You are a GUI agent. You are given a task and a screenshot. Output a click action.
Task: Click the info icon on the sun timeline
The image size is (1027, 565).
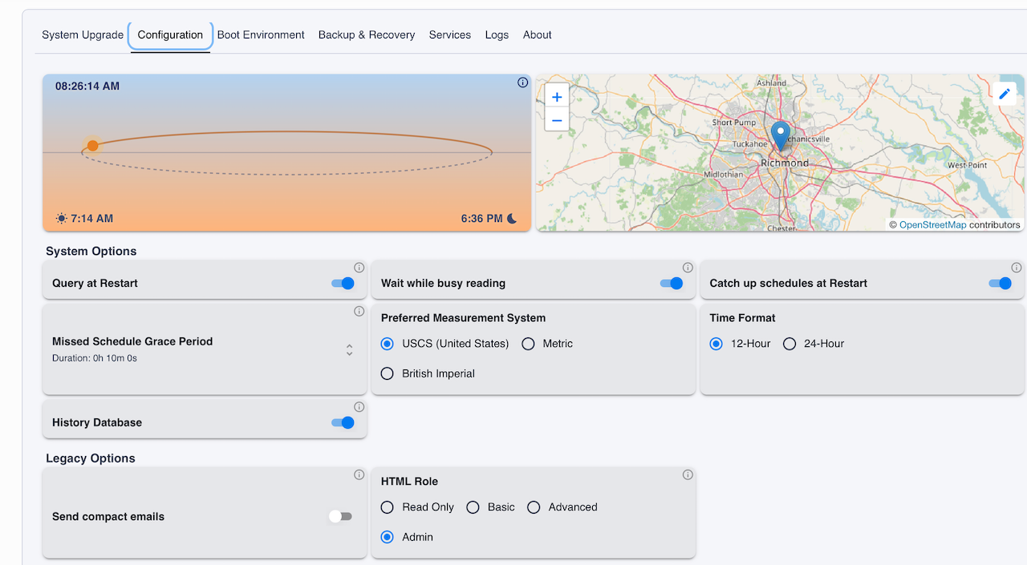point(522,83)
